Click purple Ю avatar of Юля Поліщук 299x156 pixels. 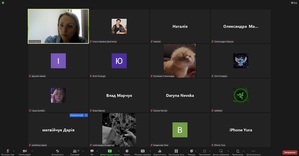pyautogui.click(x=119, y=61)
